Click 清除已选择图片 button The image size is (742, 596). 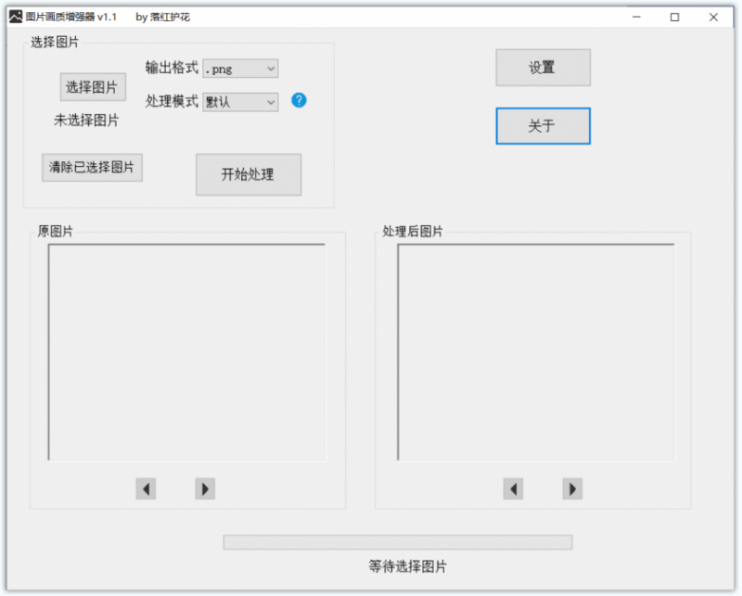pos(92,168)
